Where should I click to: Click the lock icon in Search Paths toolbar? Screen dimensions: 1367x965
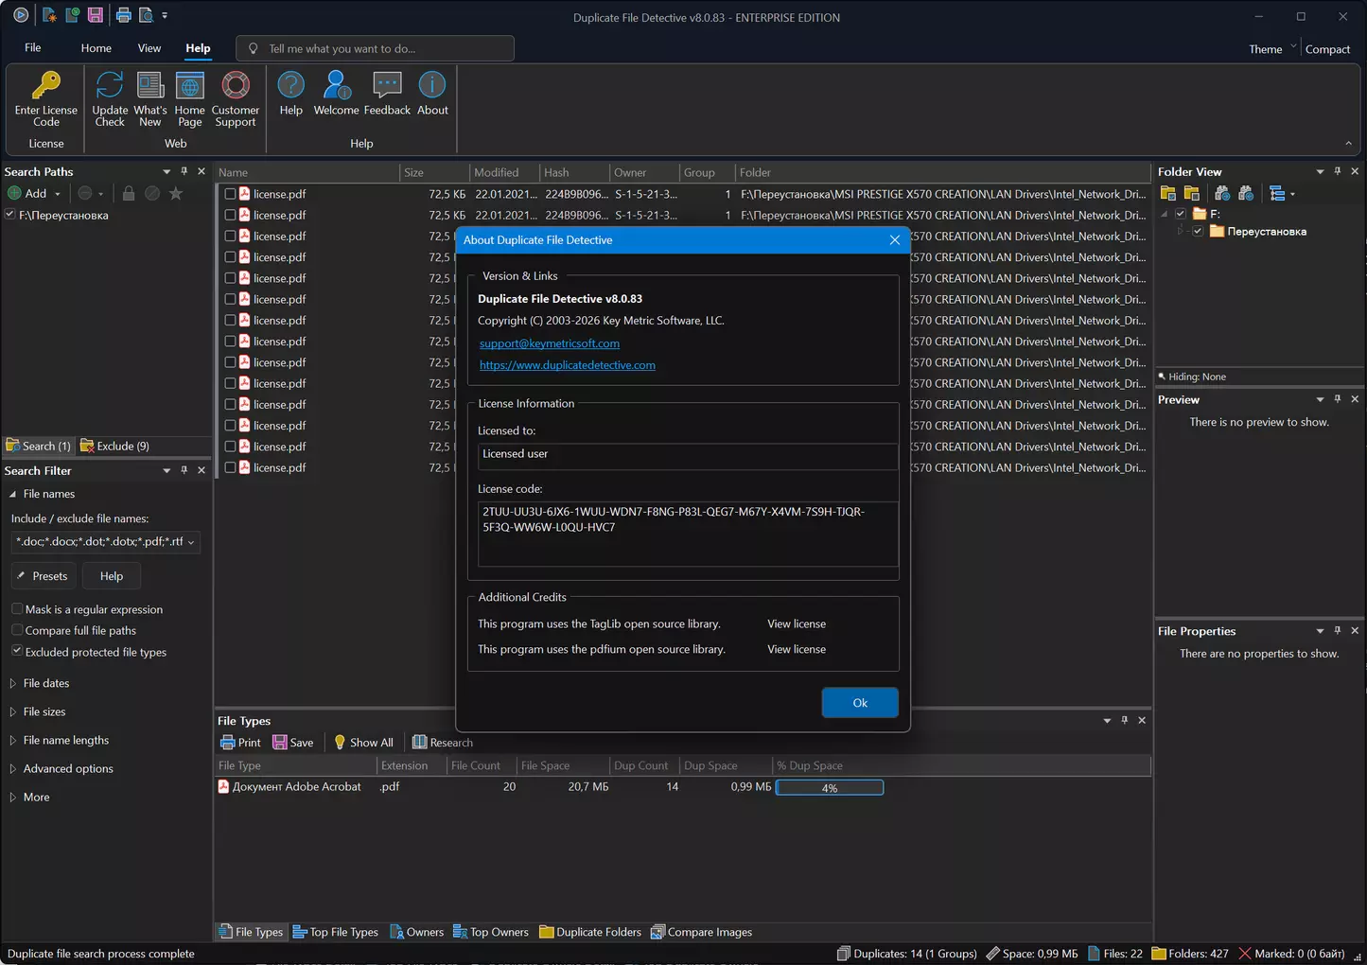click(x=129, y=194)
